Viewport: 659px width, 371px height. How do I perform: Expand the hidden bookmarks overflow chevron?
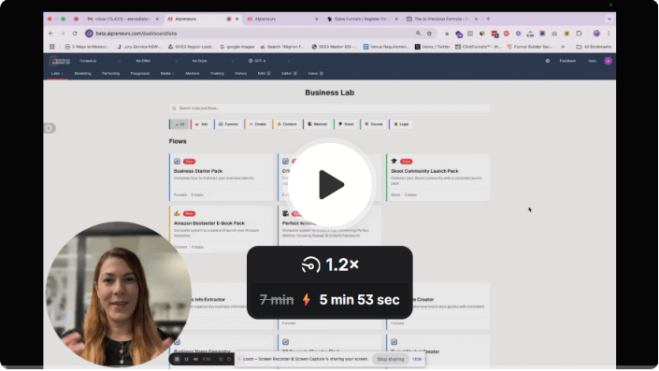pos(563,47)
